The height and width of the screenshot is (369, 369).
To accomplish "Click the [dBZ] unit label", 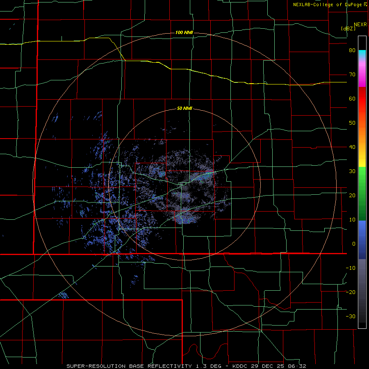I will click(x=348, y=28).
